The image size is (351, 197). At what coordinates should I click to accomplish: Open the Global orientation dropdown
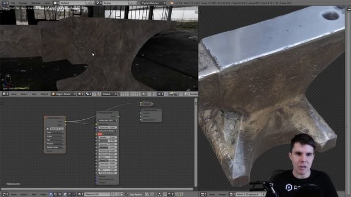(110, 94)
